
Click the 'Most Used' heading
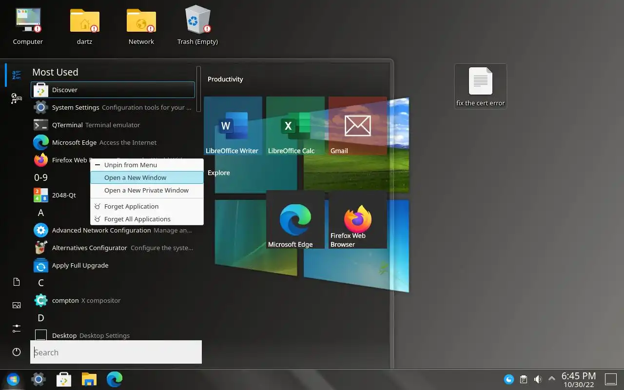(55, 72)
